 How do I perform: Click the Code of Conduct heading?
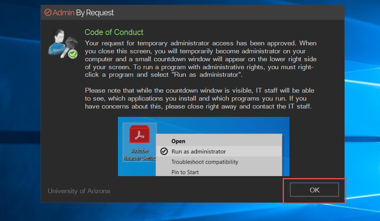[114, 32]
